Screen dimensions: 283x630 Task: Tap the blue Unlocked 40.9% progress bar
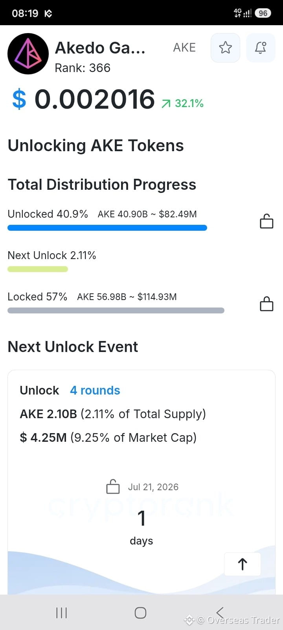pyautogui.click(x=107, y=228)
